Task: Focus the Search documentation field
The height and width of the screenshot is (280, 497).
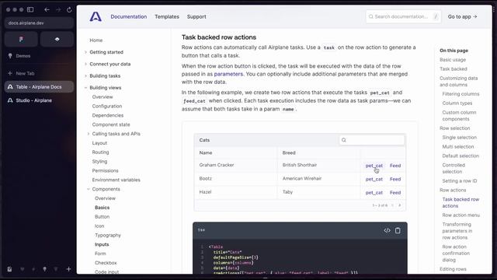Action: click(x=403, y=16)
